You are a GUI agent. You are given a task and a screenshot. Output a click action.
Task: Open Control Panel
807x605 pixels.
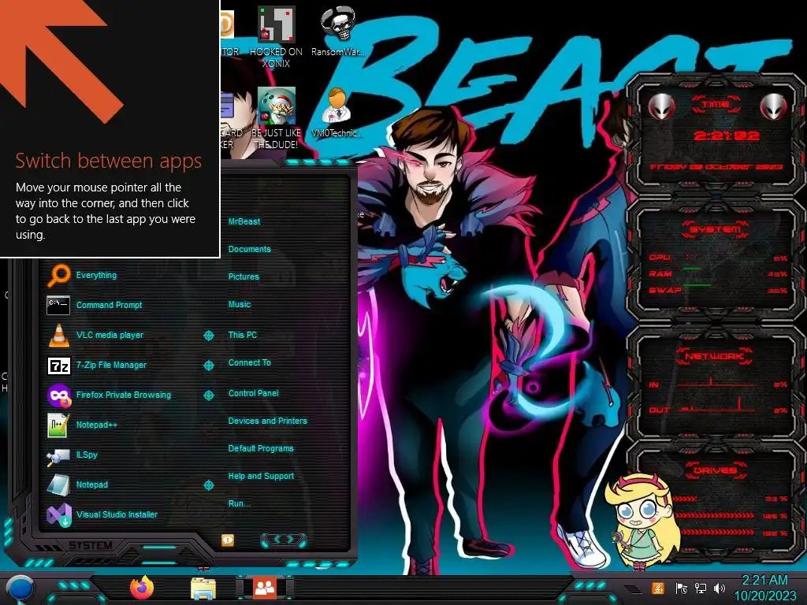point(253,394)
